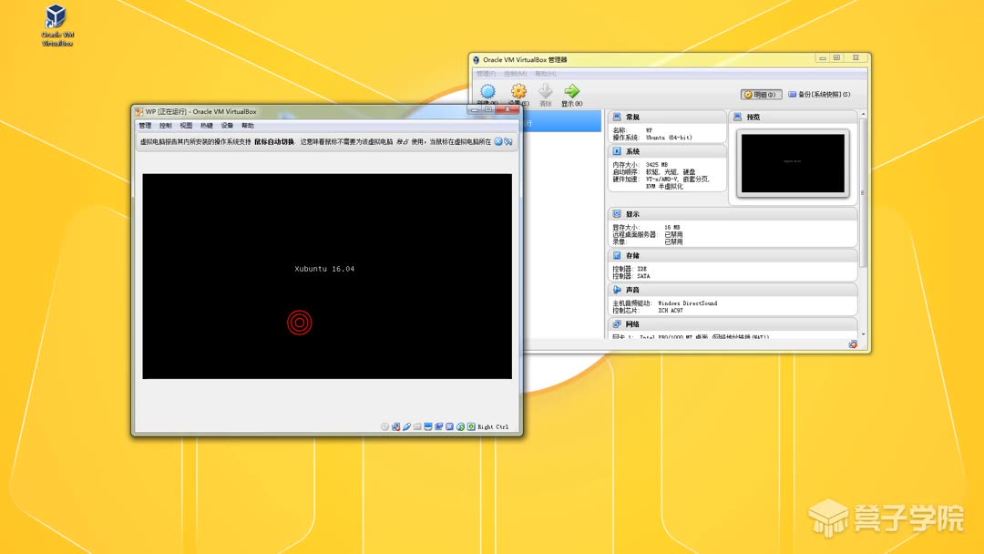
Task: Click the 显示 (Show) green arrow icon
Action: pyautogui.click(x=572, y=91)
